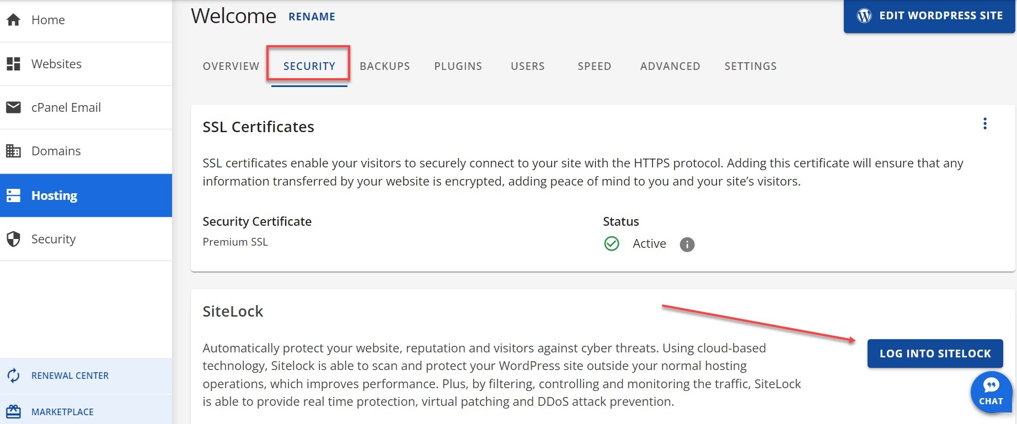This screenshot has width=1017, height=424.
Task: Open the Advanced tab
Action: [x=670, y=66]
